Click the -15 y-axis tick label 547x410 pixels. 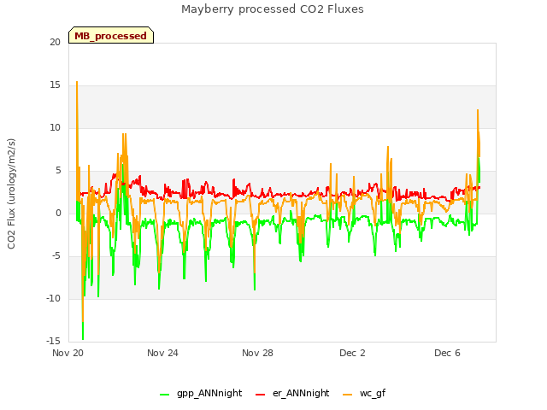(x=53, y=341)
